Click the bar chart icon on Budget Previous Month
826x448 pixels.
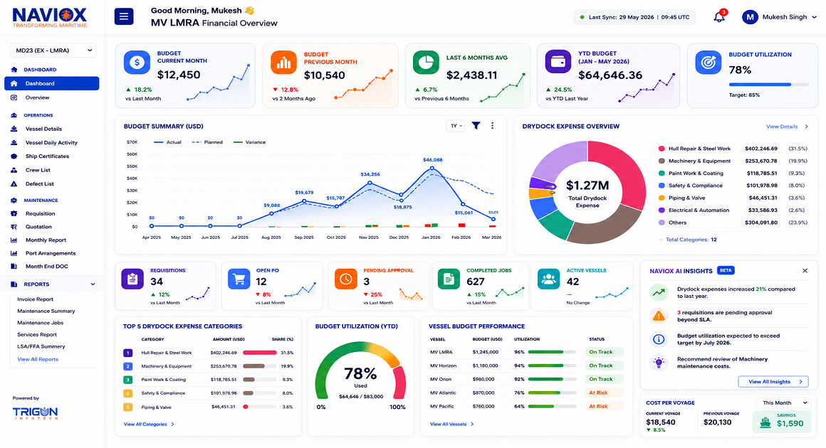pyautogui.click(x=284, y=63)
